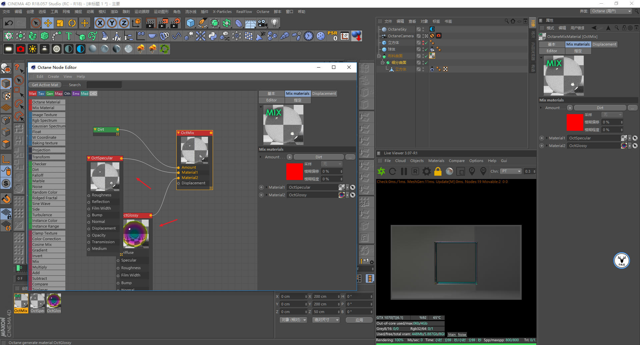640x345 pixels.
Task: Restart render with the refresh icon
Action: 393,171
